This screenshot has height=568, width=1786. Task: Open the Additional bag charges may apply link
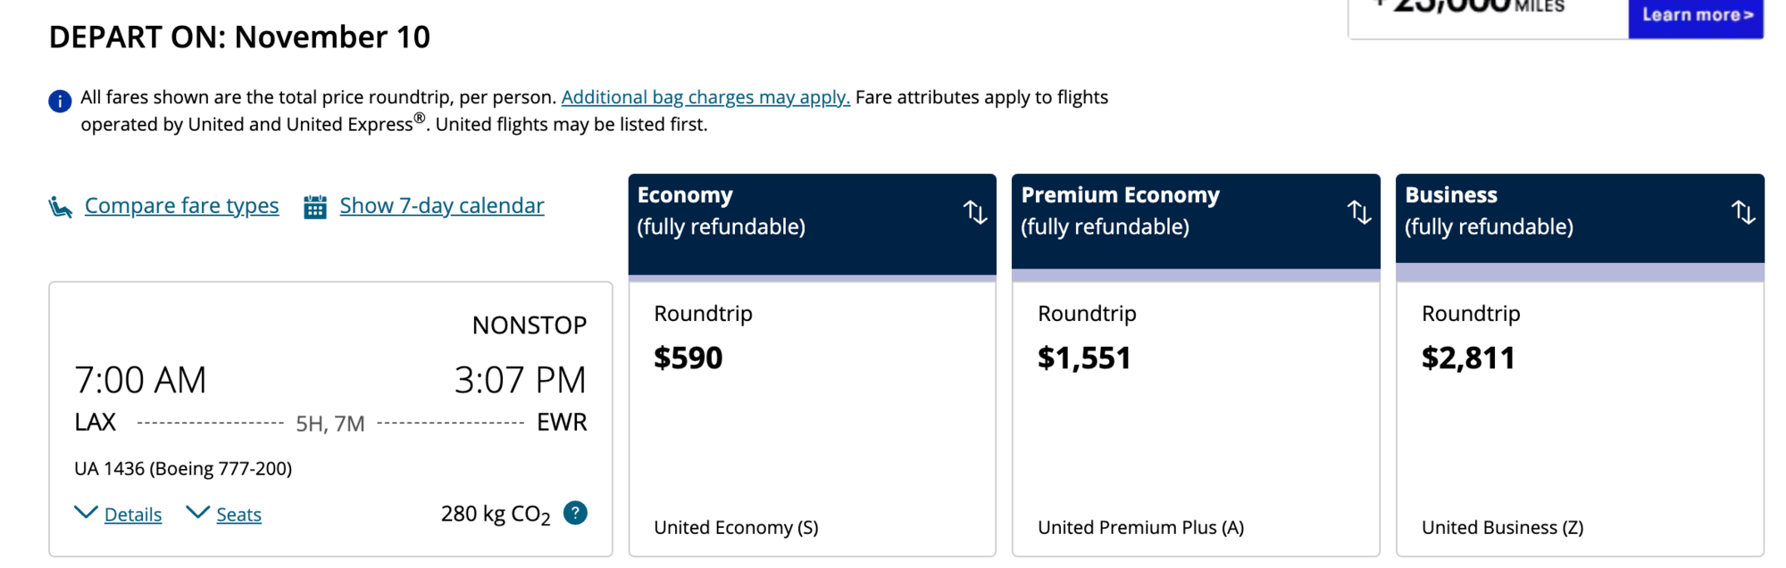tap(705, 97)
